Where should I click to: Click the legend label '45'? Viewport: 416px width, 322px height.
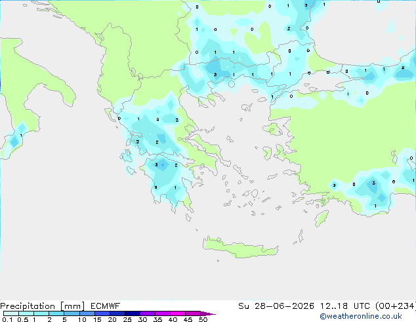pyautogui.click(x=188, y=319)
